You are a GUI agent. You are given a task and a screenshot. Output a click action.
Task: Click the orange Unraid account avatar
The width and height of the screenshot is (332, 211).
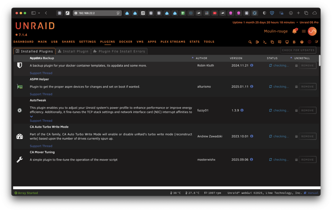312,31
